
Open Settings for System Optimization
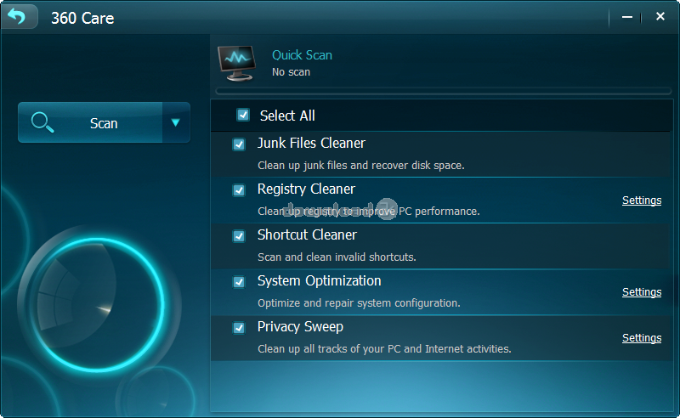tap(642, 291)
